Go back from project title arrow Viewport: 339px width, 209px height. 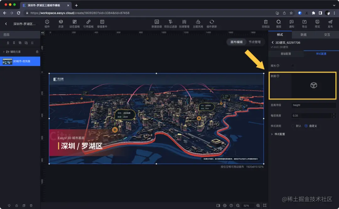(6, 24)
